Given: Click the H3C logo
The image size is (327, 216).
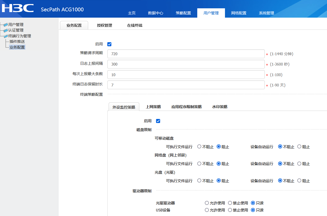Looking at the screenshot, I should [18, 8].
